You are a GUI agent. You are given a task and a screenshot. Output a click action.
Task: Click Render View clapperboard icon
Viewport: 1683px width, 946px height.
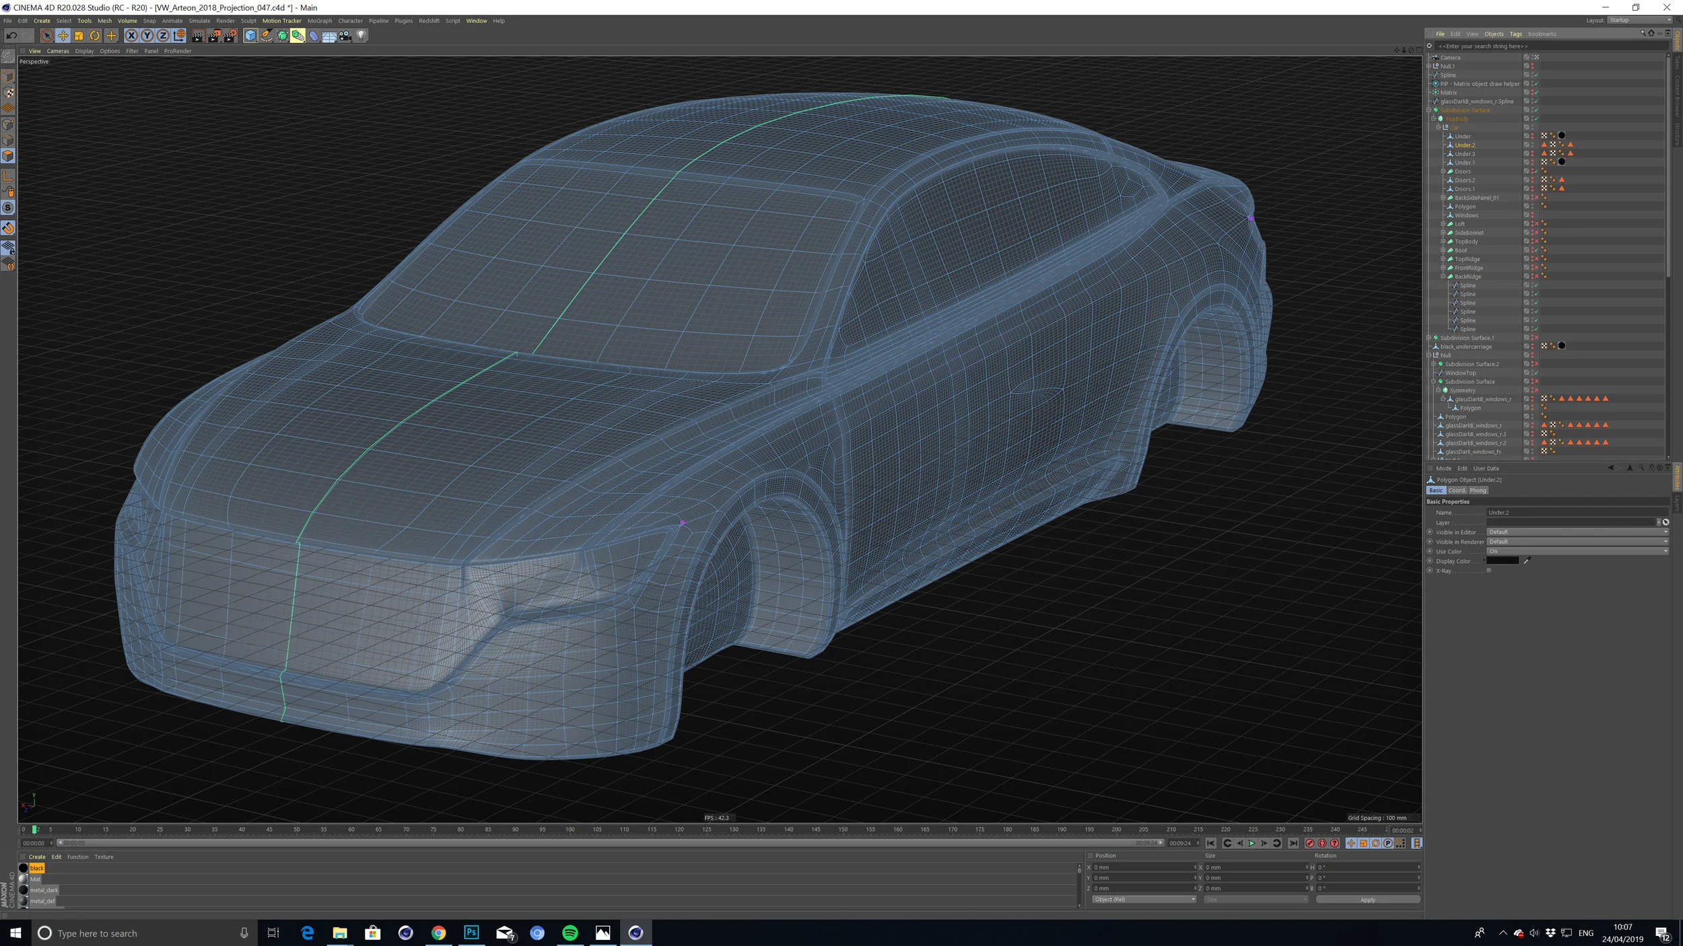click(197, 36)
